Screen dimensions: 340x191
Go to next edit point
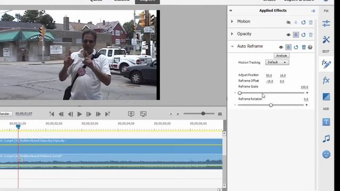107,114
